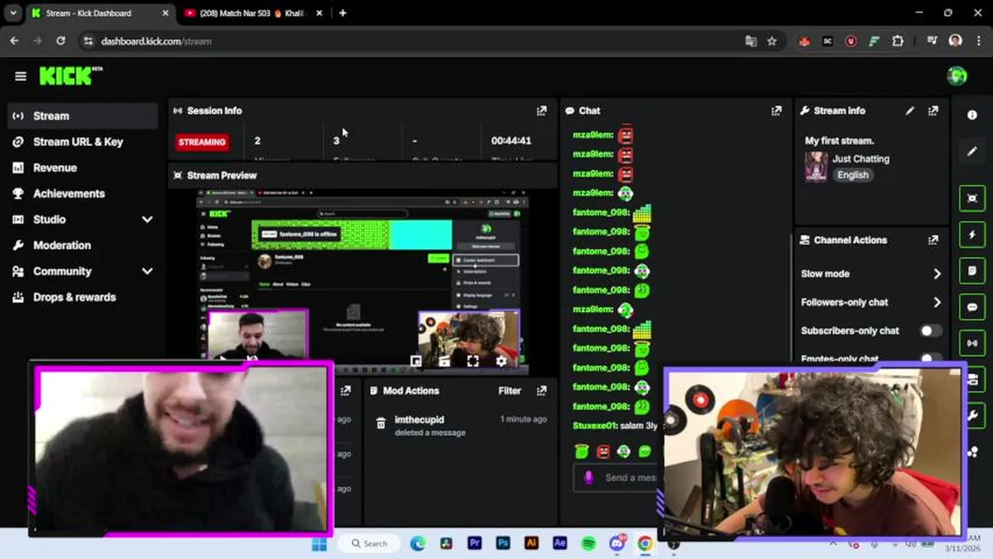Screen dimensions: 993x559
Task: Click the Stream Preview video thumbnail
Action: 362,280
